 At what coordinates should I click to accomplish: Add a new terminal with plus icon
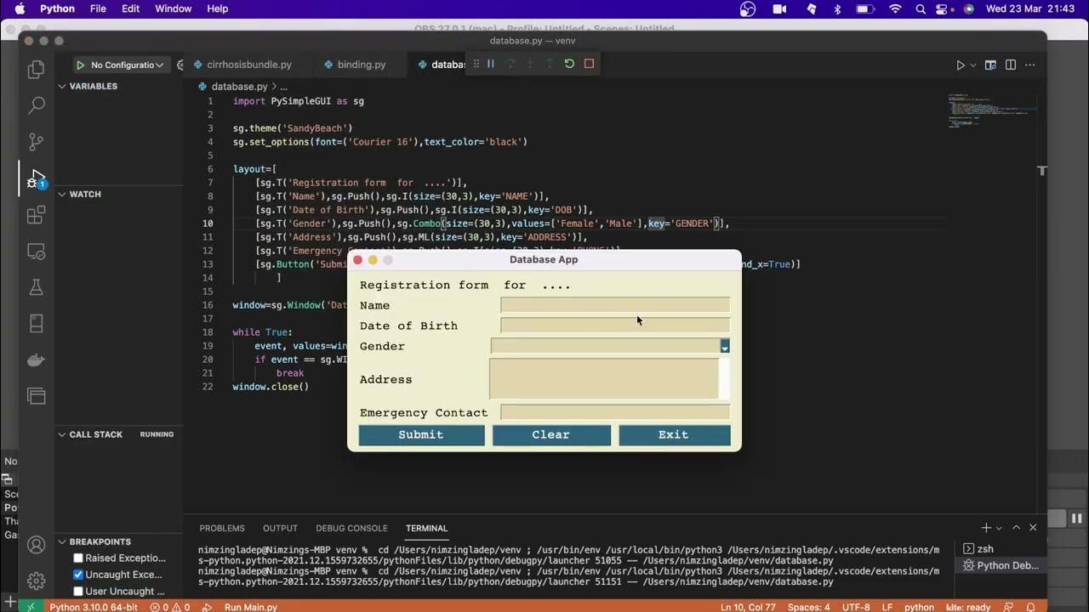[x=986, y=528]
